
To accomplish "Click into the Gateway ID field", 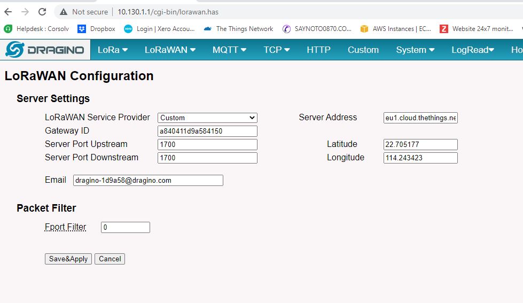I will coord(207,131).
